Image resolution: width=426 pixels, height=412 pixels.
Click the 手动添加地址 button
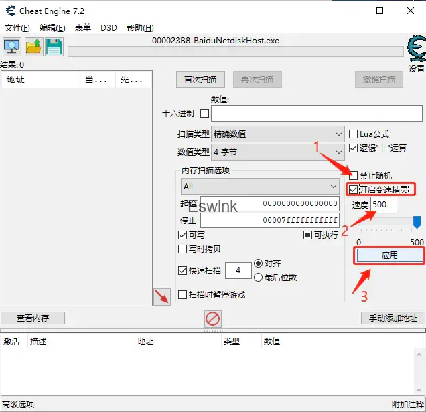coord(393,318)
